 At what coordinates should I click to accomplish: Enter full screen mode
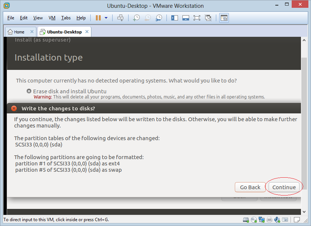[x=197, y=18]
